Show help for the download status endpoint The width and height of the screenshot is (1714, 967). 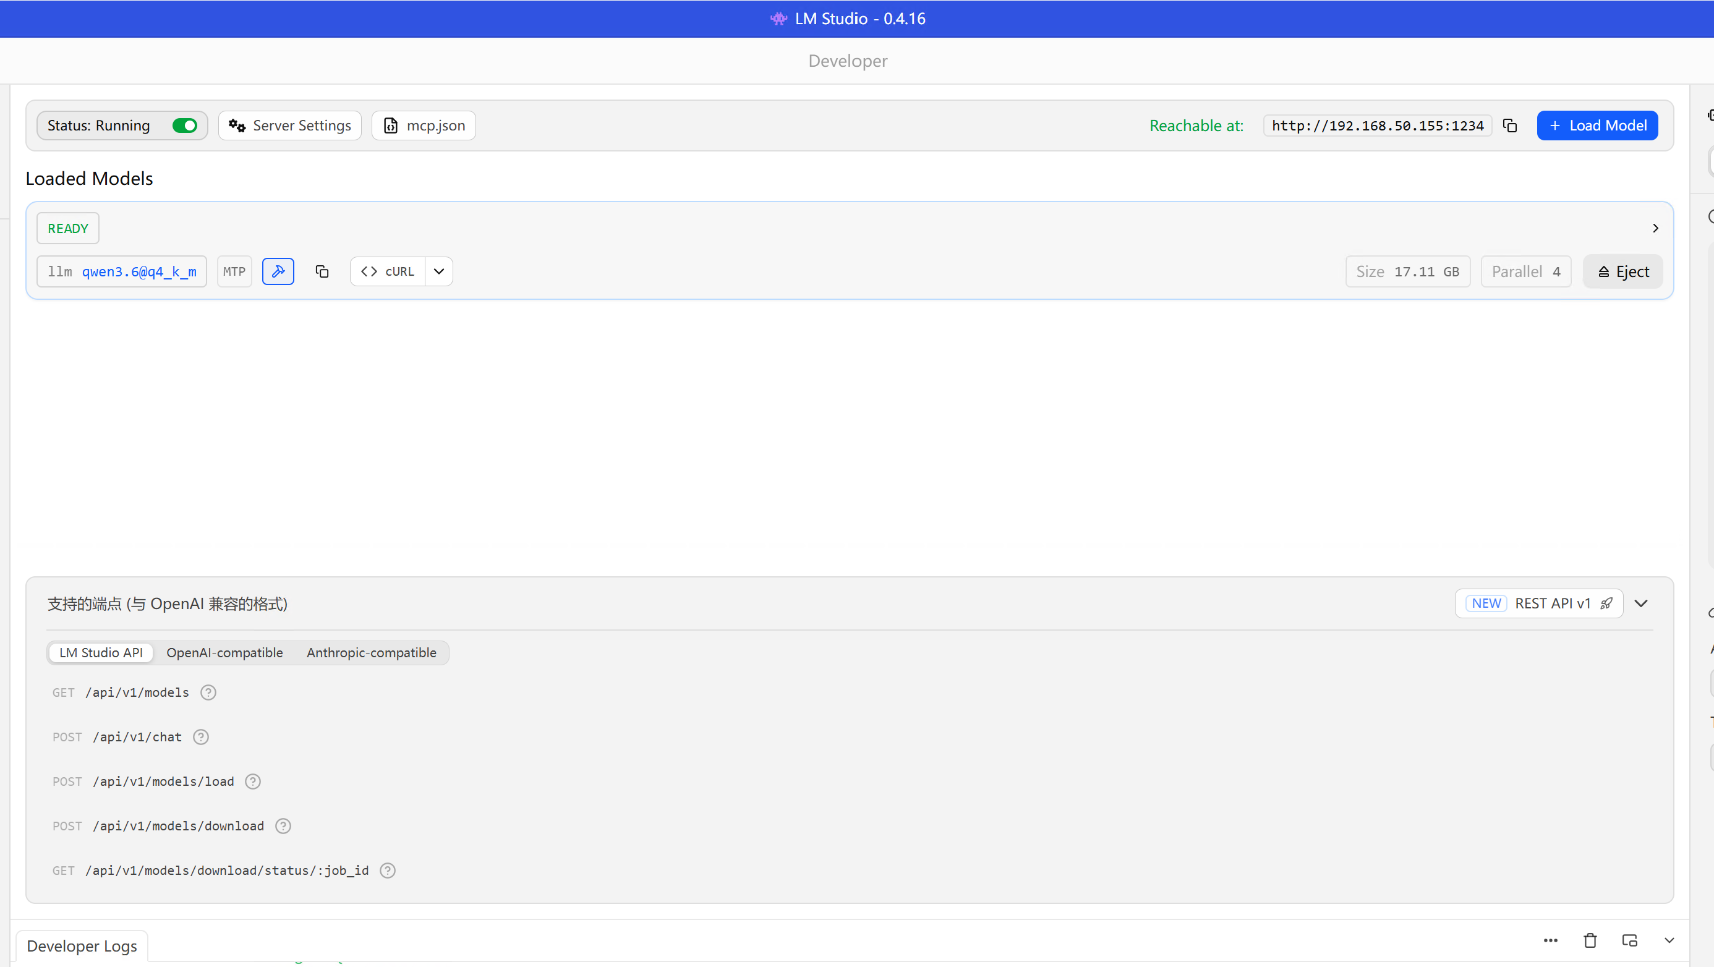pyautogui.click(x=387, y=871)
